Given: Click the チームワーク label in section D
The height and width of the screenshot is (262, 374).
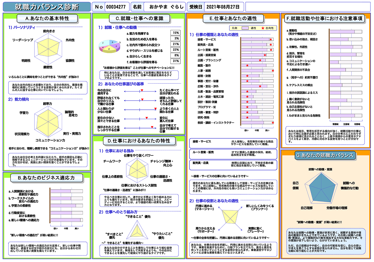Looking at the screenshot, I should [x=112, y=161].
